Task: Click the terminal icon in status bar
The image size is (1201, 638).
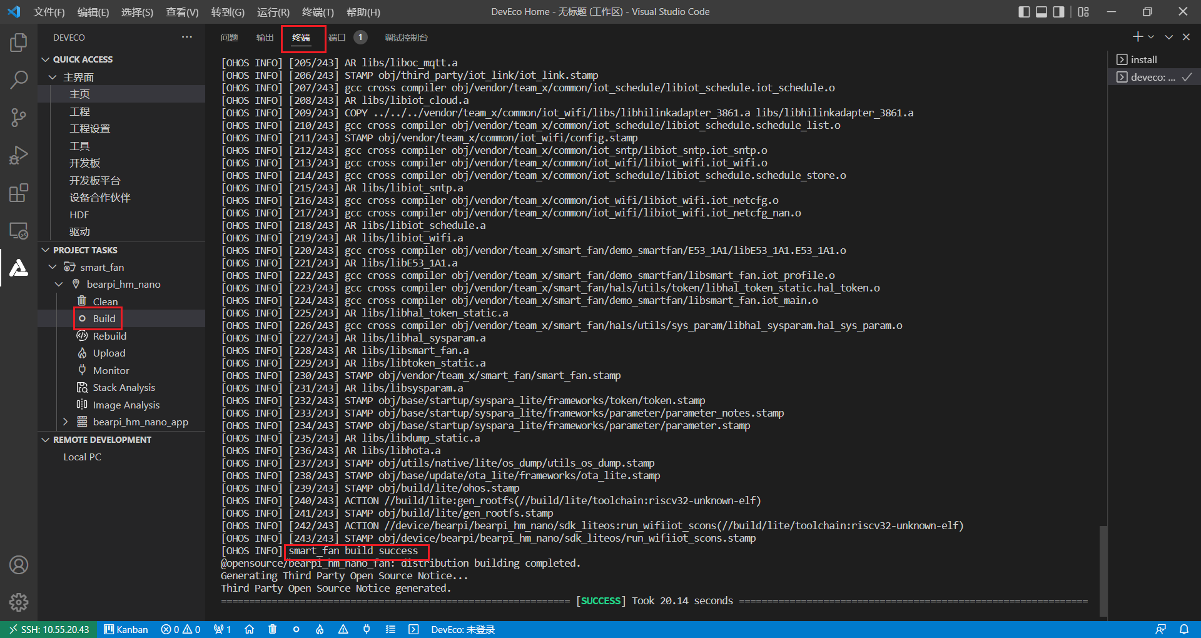Action: point(413,629)
